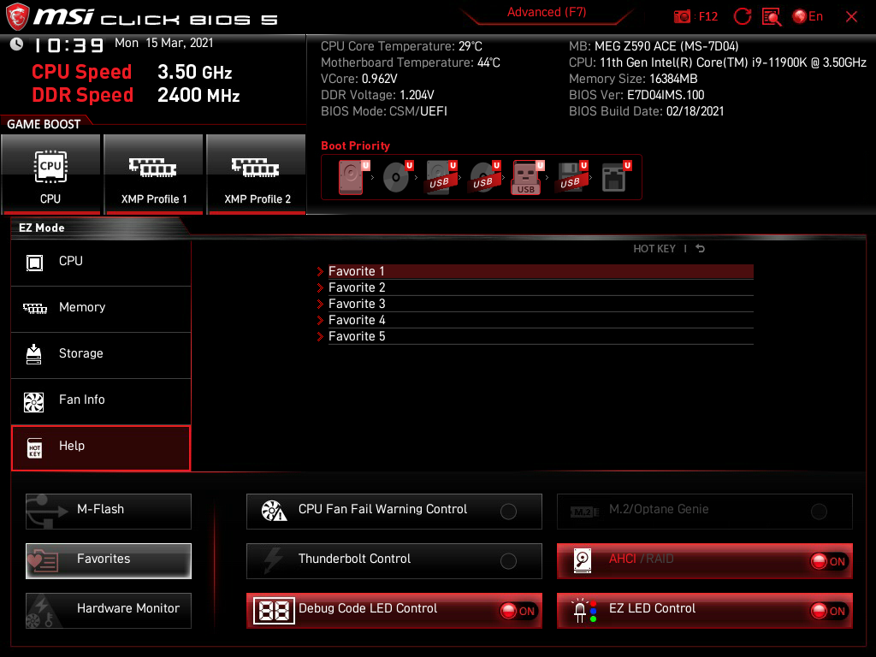Select the USB hard disk boot device icon
Screen dimensions: 876x657
[441, 177]
